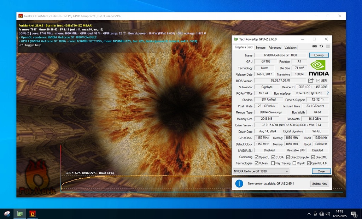Viewport: 362px width, 219px height.
Task: Click the GPU-Z screenshot camera icon
Action: (x=315, y=46)
